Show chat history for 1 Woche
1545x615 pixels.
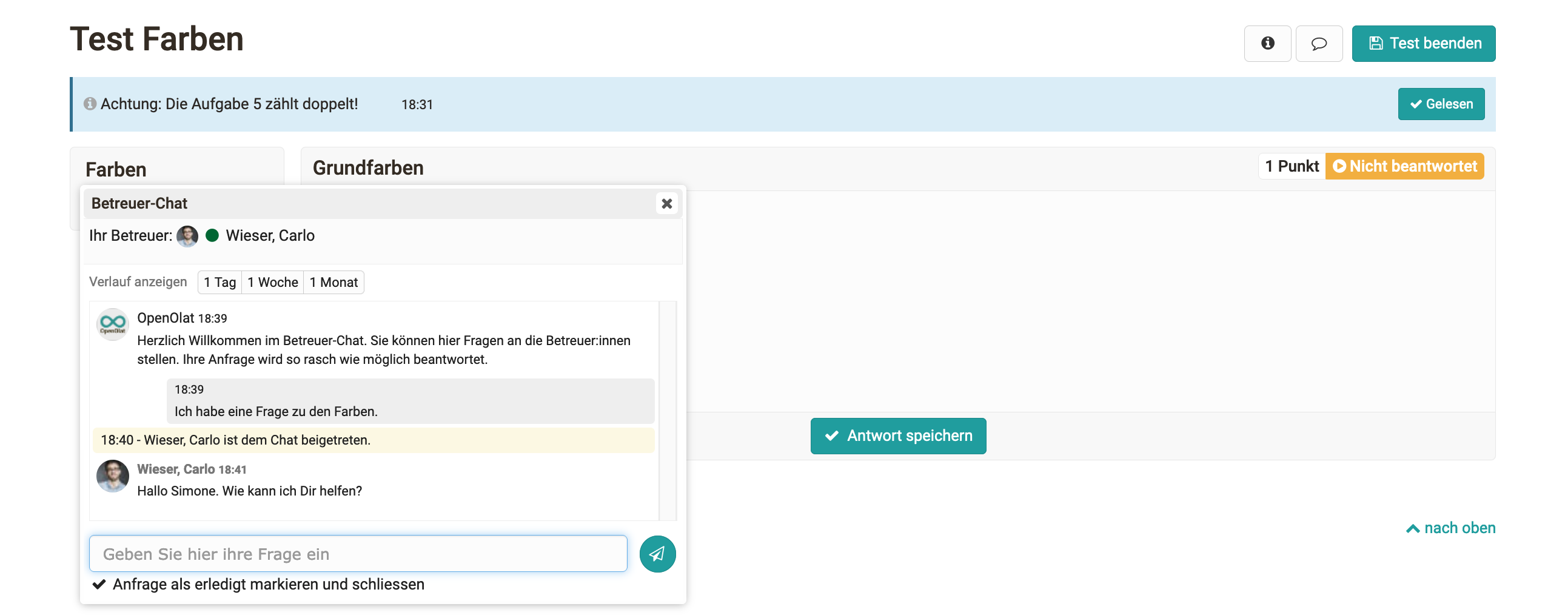tap(272, 283)
